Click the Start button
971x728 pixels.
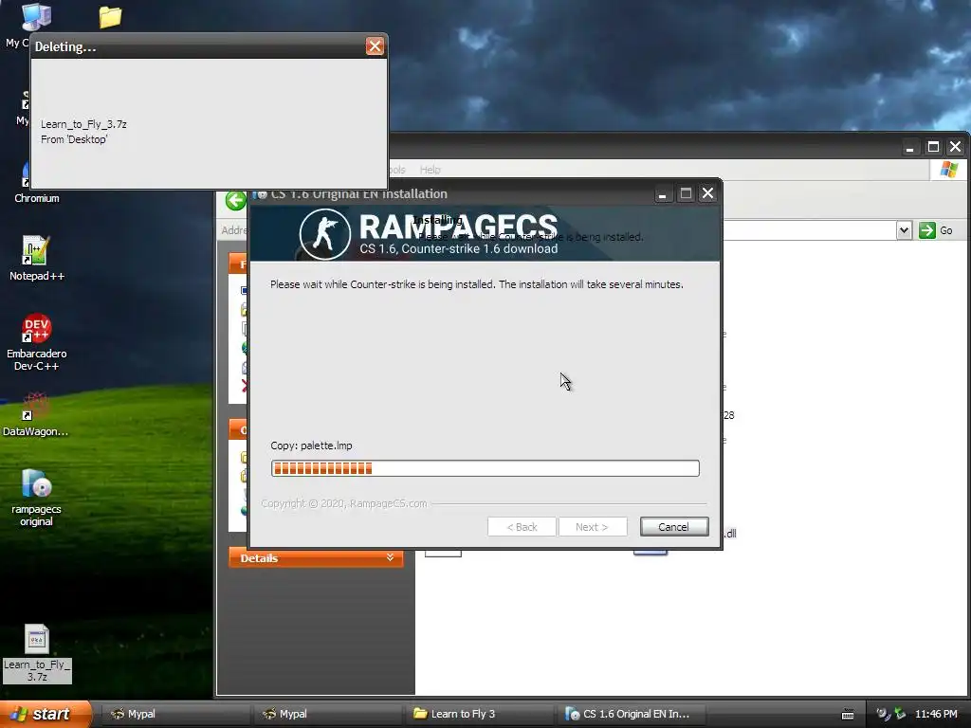click(x=45, y=714)
